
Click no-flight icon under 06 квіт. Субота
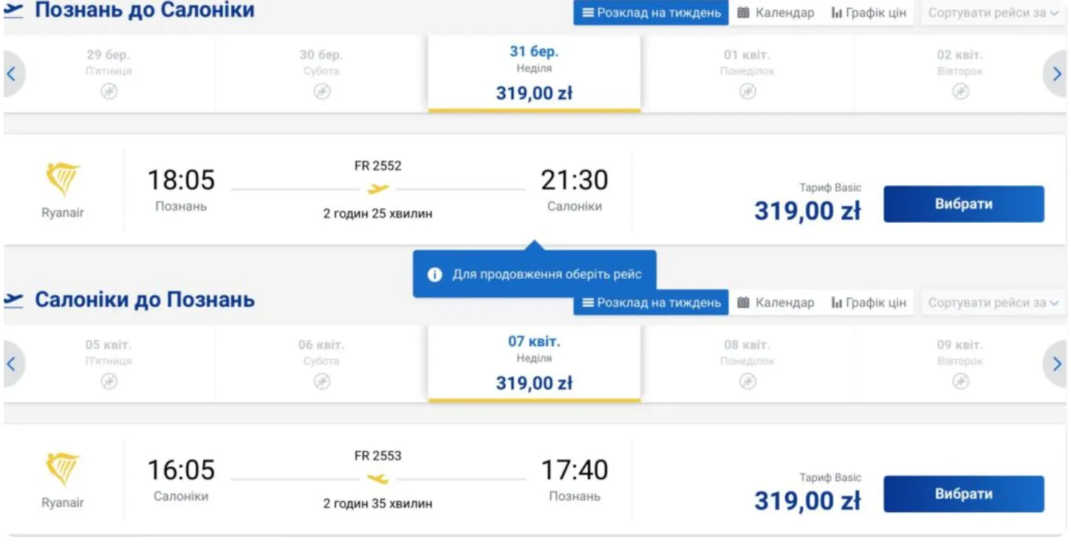[x=321, y=381]
